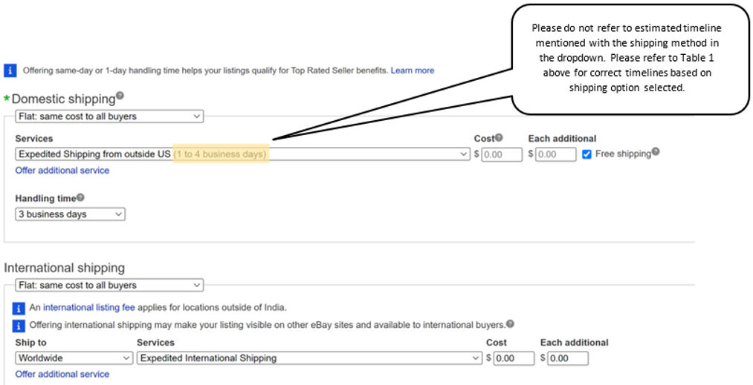Open Expedited Shipping from outside US services dropdown
The height and width of the screenshot is (385, 753).
tap(242, 154)
